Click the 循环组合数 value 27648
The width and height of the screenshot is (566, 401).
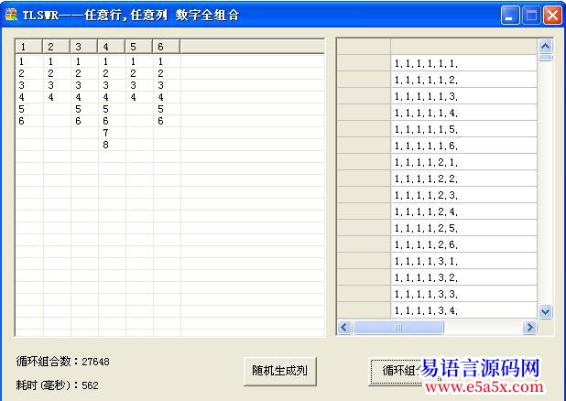[x=95, y=362]
